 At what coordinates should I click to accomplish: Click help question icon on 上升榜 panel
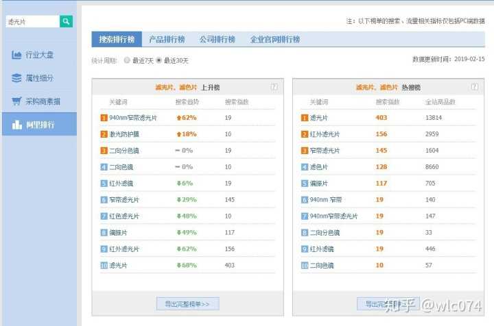pos(274,87)
